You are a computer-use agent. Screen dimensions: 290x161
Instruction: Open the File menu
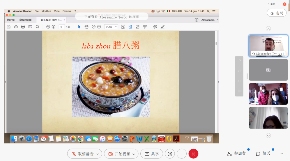pos(37,11)
